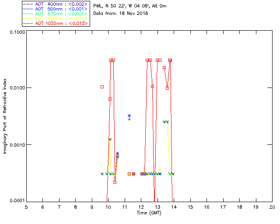Click the 'Imaginary Part of Refractive index' axis title
The image size is (280, 224).
pos(5,116)
